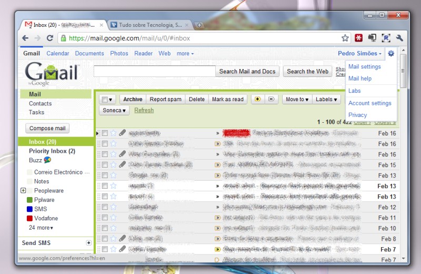Click attachment paperclip on Feb 8 email
Image resolution: width=421 pixels, height=274 pixels.
[x=122, y=238]
